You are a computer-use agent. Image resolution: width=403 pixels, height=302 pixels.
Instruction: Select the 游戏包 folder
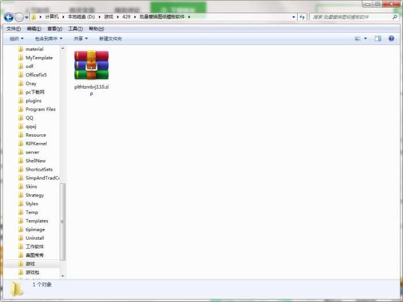32,273
